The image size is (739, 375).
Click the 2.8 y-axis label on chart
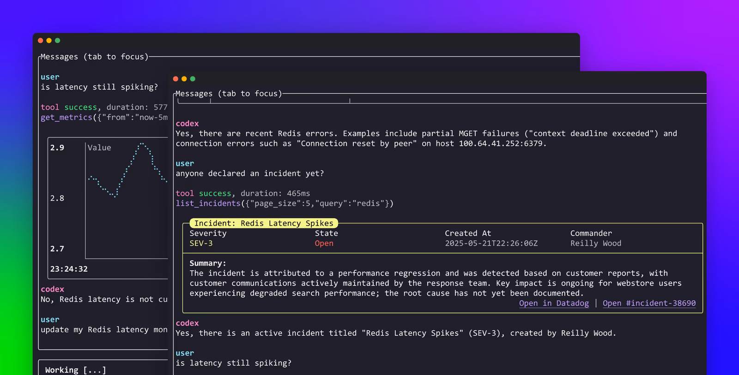tap(57, 198)
